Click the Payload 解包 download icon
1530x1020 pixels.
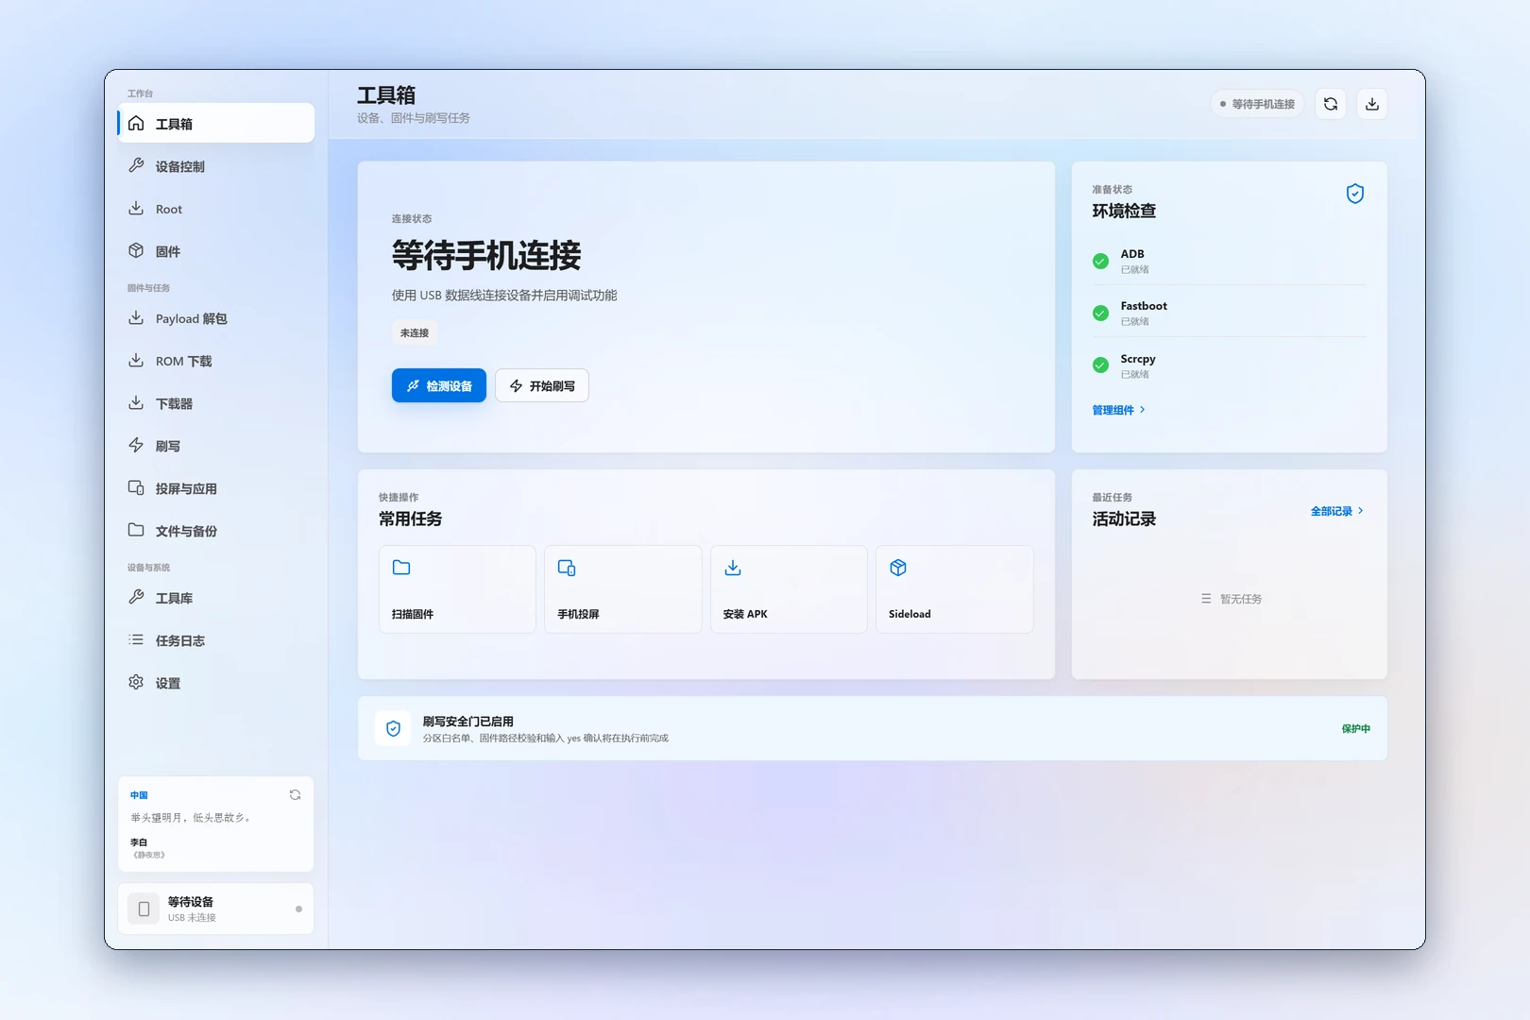pyautogui.click(x=136, y=318)
